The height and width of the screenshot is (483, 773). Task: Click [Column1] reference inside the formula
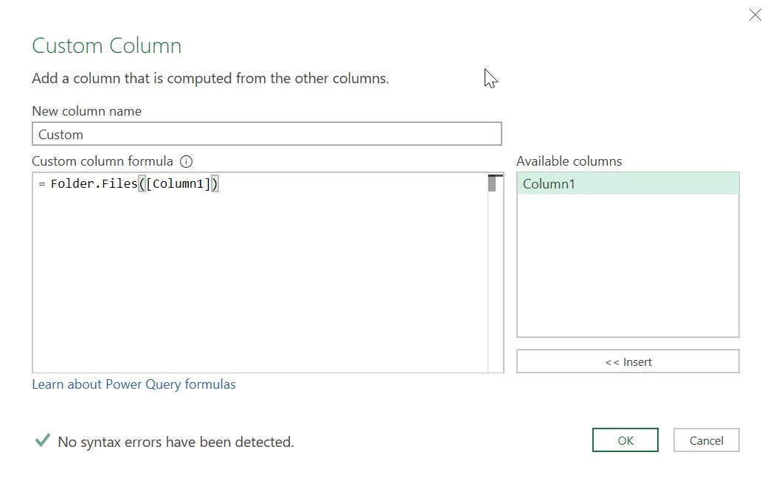click(178, 183)
